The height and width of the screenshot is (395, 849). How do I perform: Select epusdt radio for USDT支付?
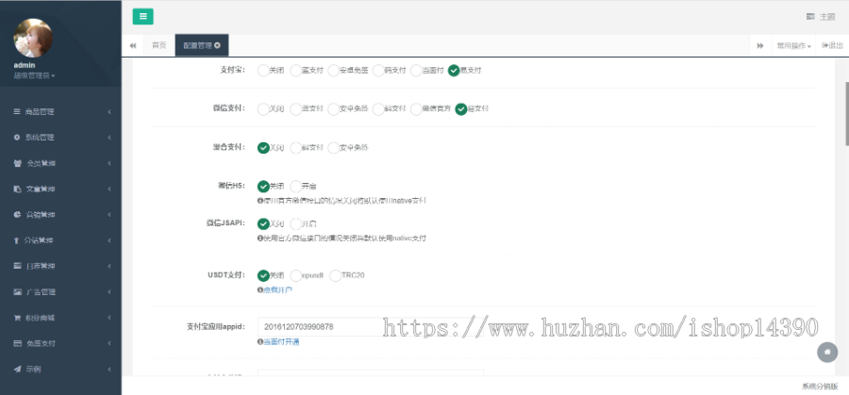295,276
